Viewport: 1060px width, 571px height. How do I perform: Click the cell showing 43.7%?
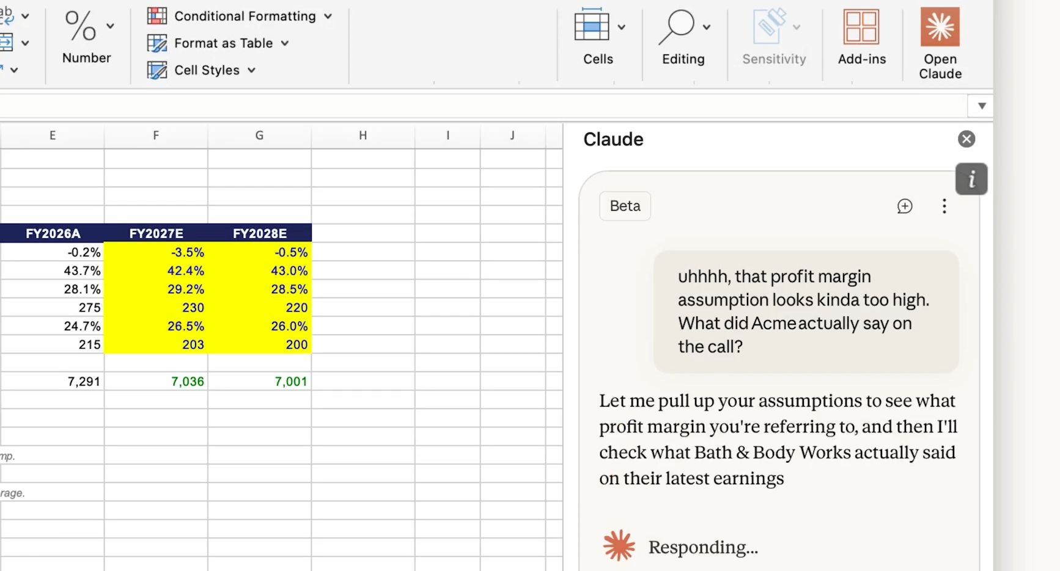click(53, 271)
